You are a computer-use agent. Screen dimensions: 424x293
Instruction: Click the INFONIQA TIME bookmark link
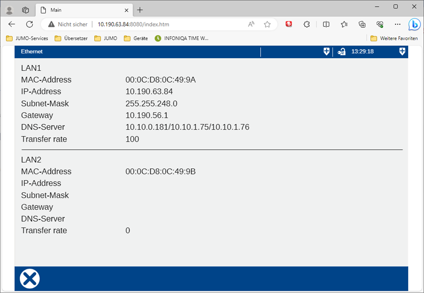tap(182, 38)
